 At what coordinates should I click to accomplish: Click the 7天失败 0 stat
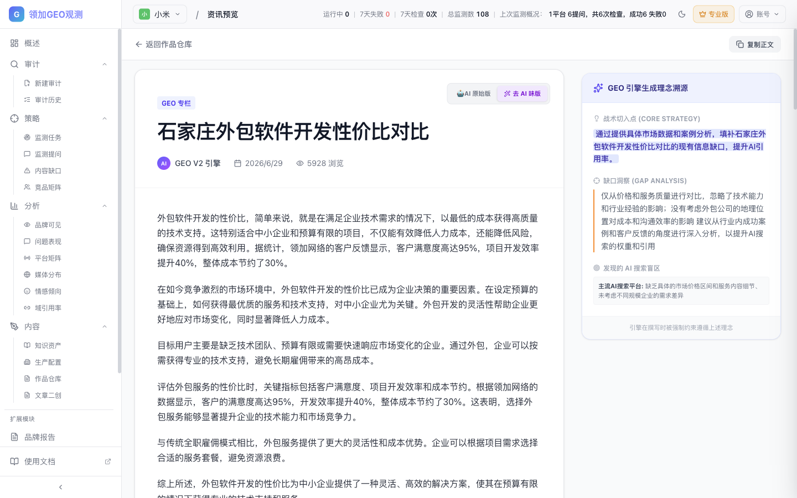click(x=375, y=14)
